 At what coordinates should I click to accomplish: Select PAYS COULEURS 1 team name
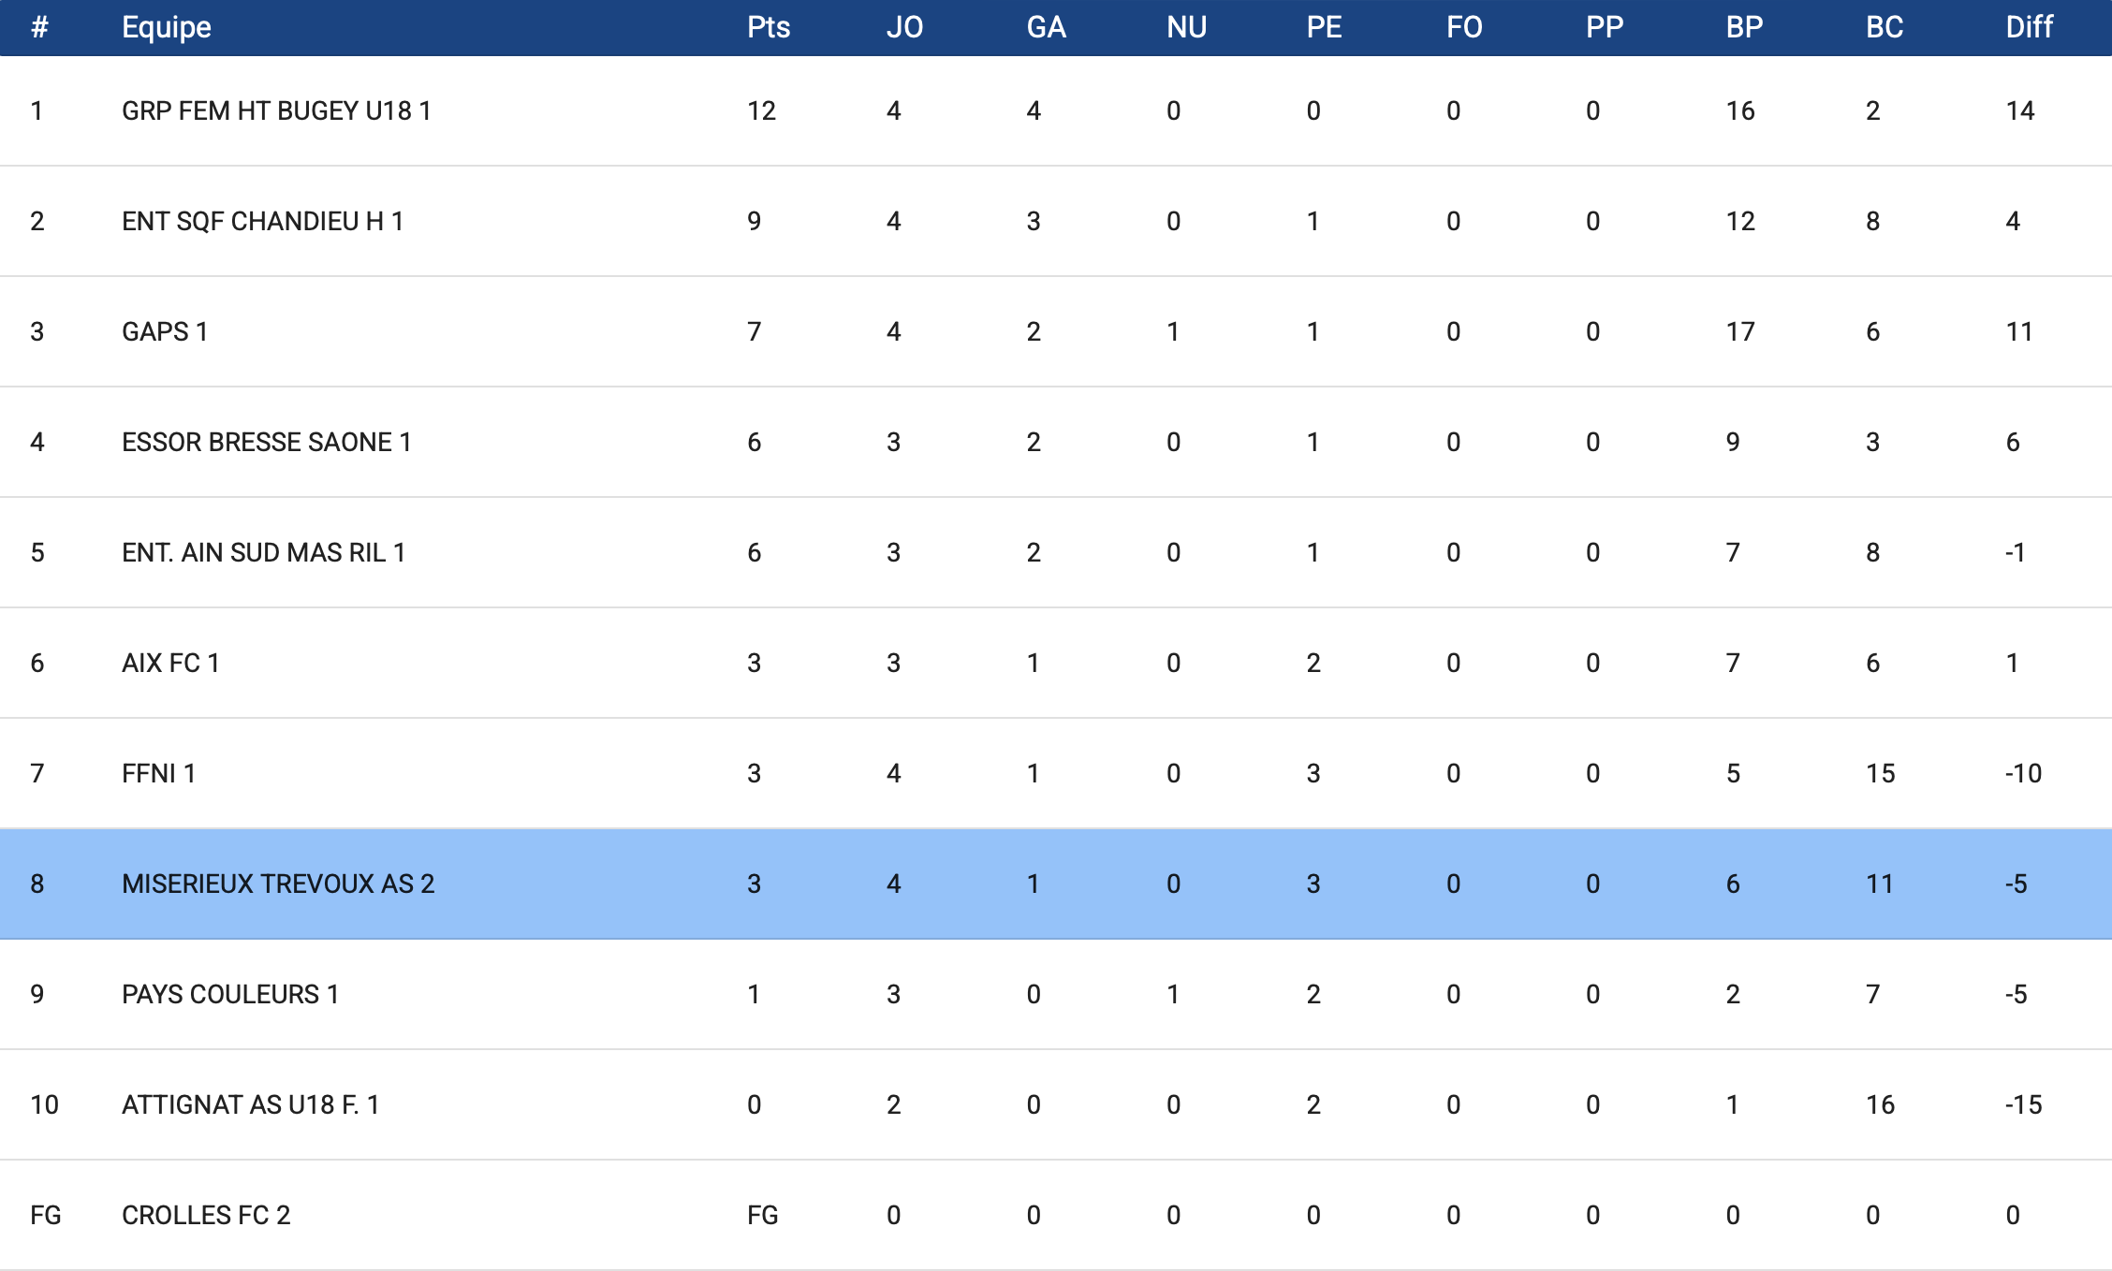click(230, 994)
